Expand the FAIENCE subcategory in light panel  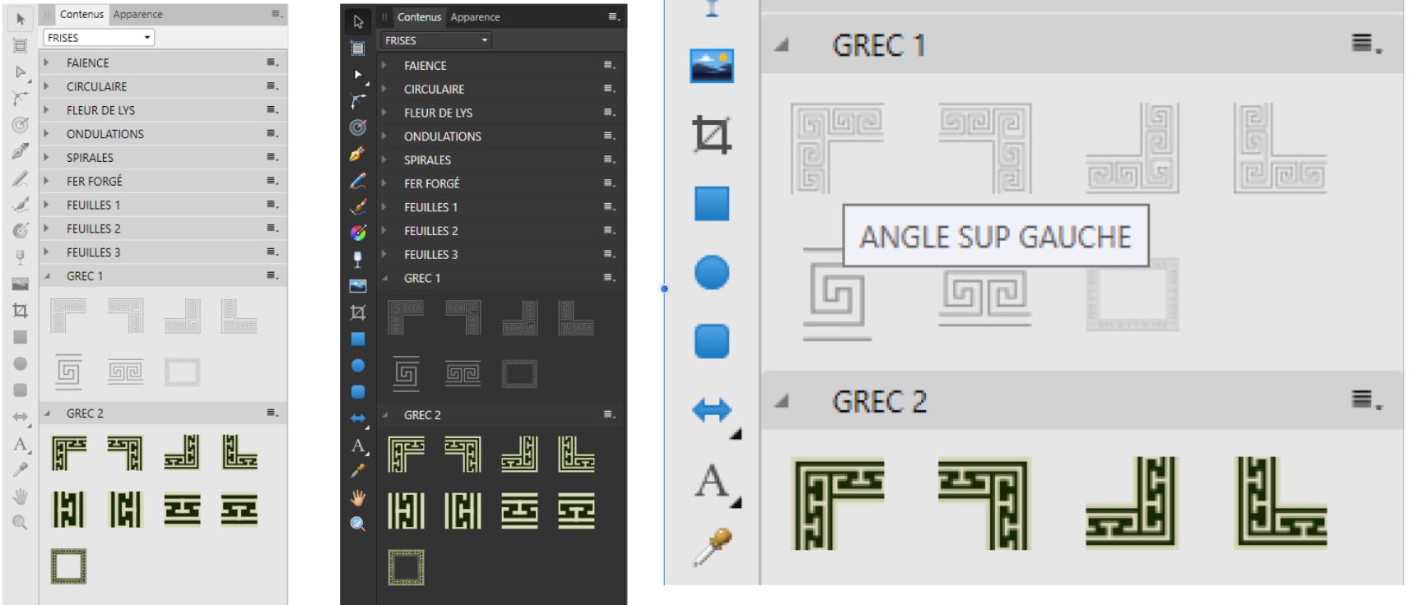[47, 62]
